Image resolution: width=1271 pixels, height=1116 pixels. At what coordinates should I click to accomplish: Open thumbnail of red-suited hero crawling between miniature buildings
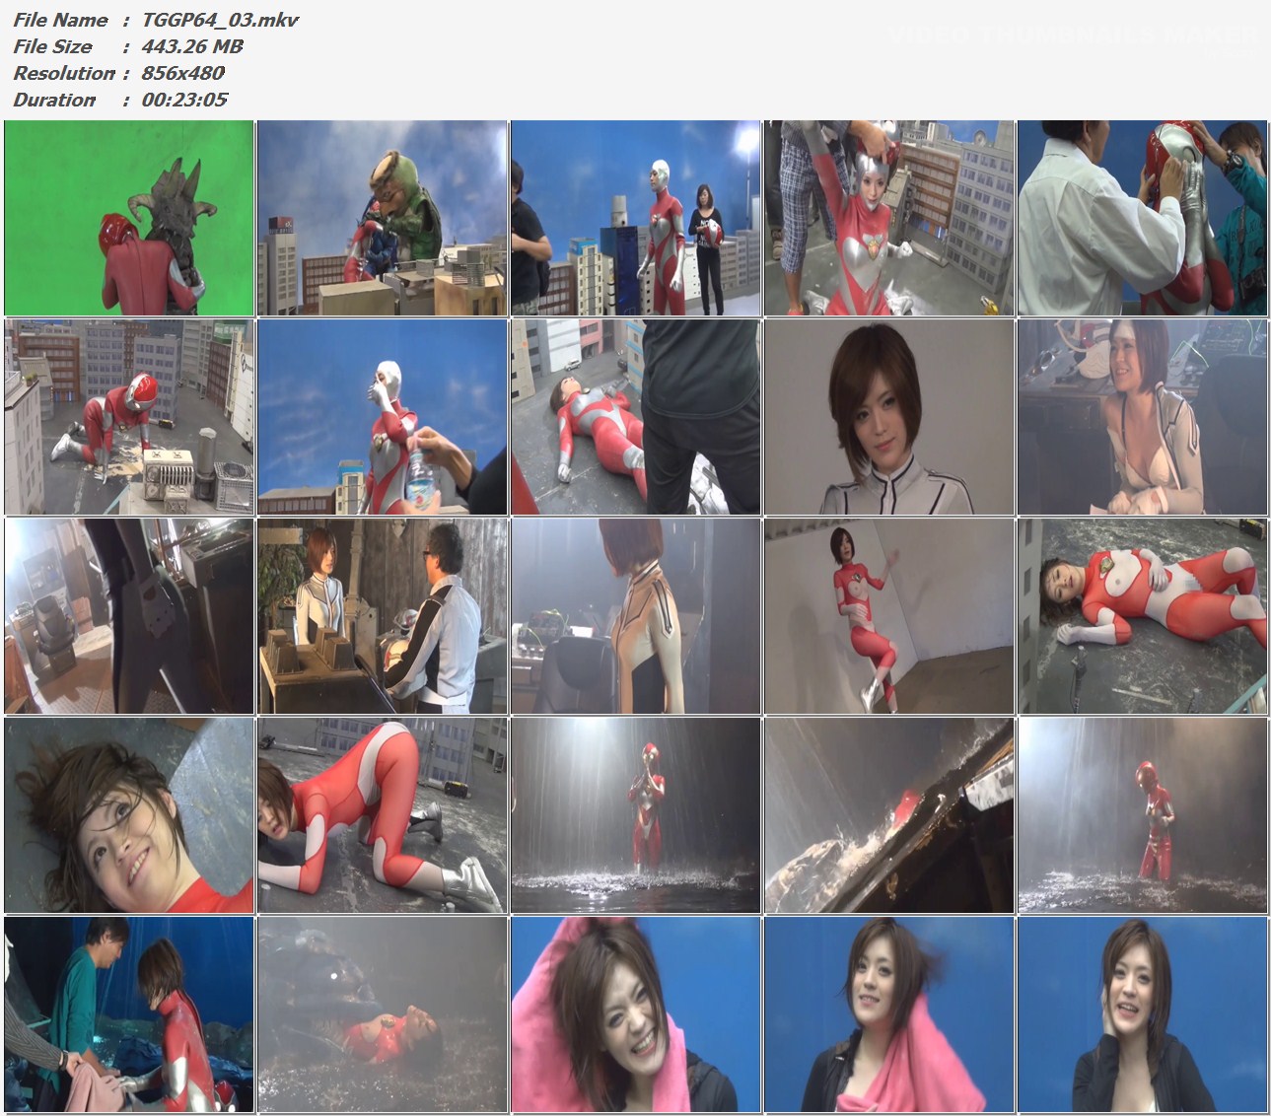tap(129, 417)
